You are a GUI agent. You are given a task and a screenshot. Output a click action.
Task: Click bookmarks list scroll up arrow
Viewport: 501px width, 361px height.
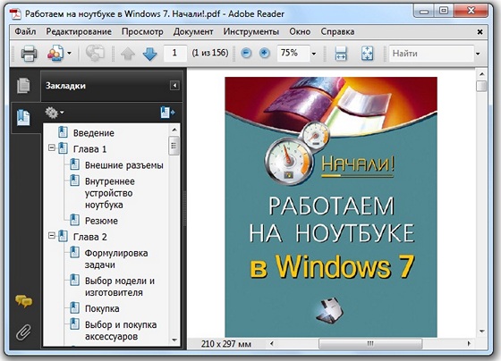[x=174, y=130]
